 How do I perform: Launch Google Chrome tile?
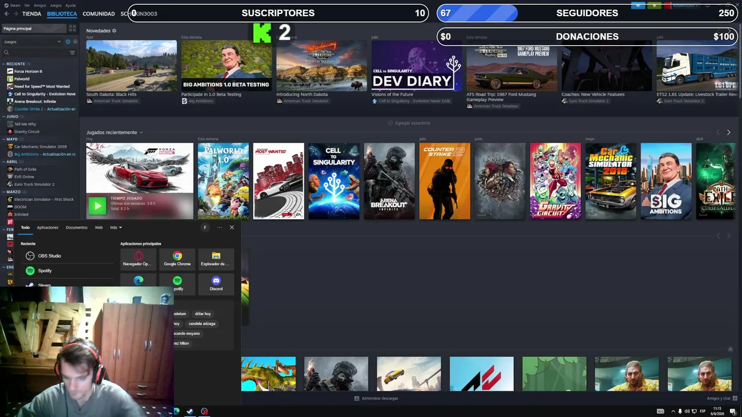pos(177,259)
